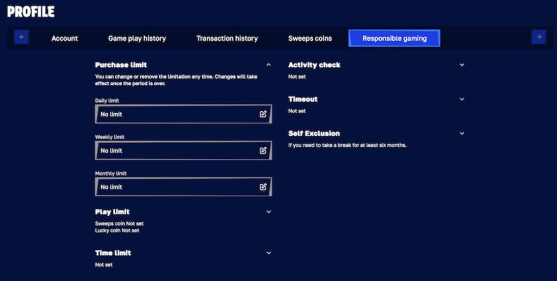Collapse the Purchase limit section
Viewport: 557px width, 281px height.
[269, 65]
